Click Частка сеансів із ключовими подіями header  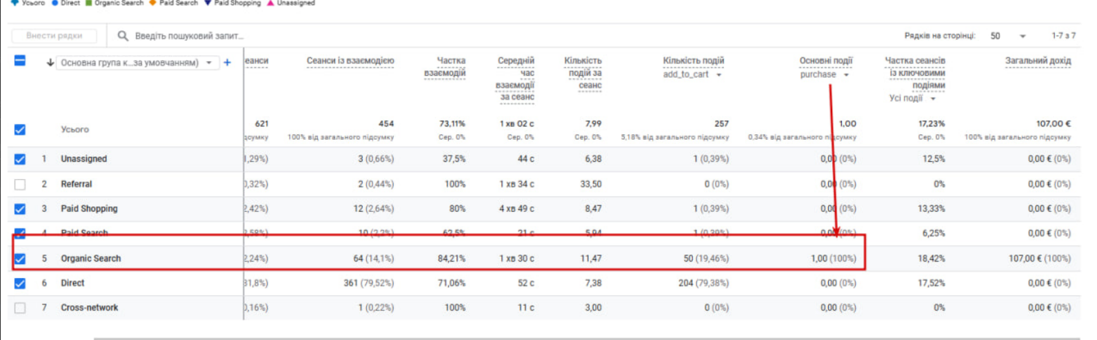tap(915, 73)
